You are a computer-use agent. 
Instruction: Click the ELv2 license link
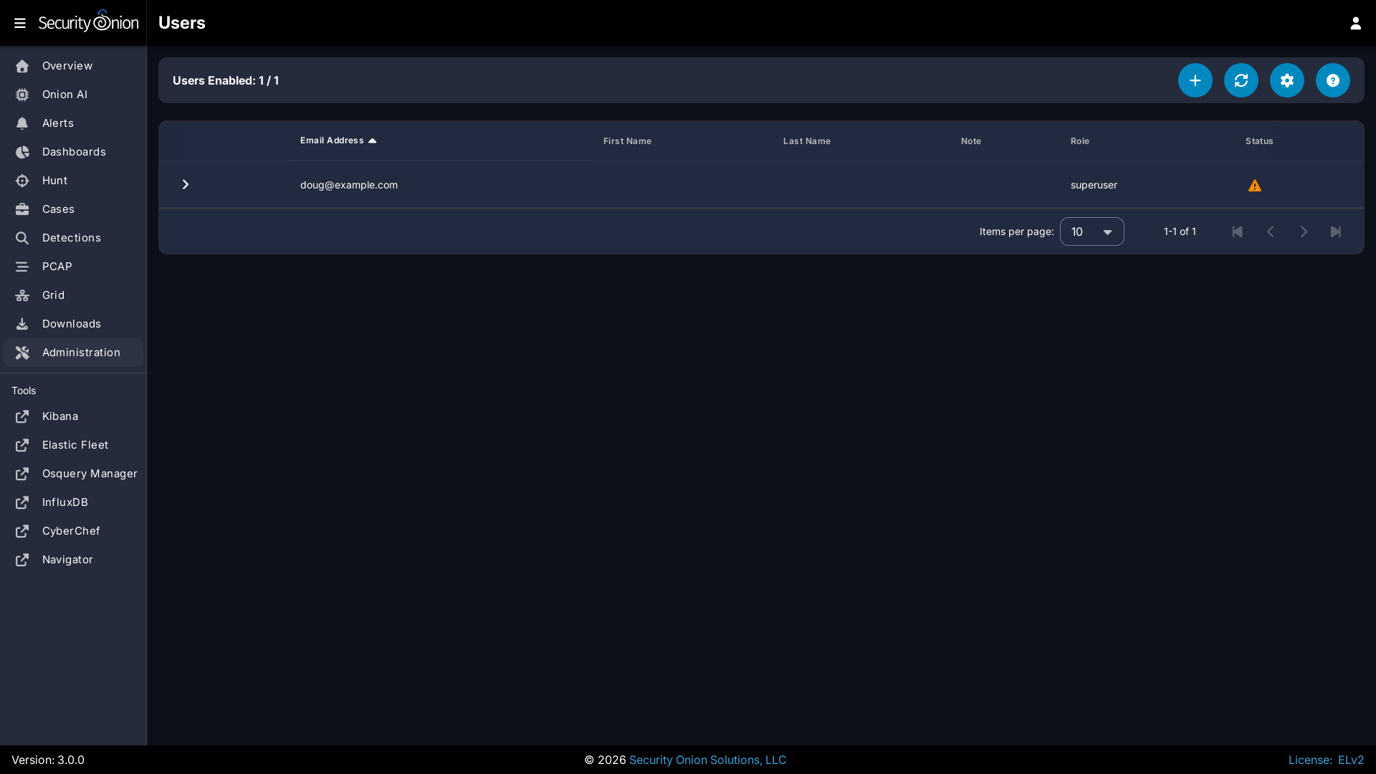click(1350, 760)
